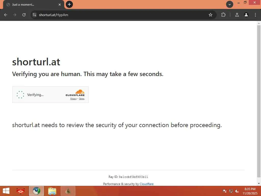Click the Verifying spinner indicator
Screen dimensions: 261x196
tap(20, 94)
